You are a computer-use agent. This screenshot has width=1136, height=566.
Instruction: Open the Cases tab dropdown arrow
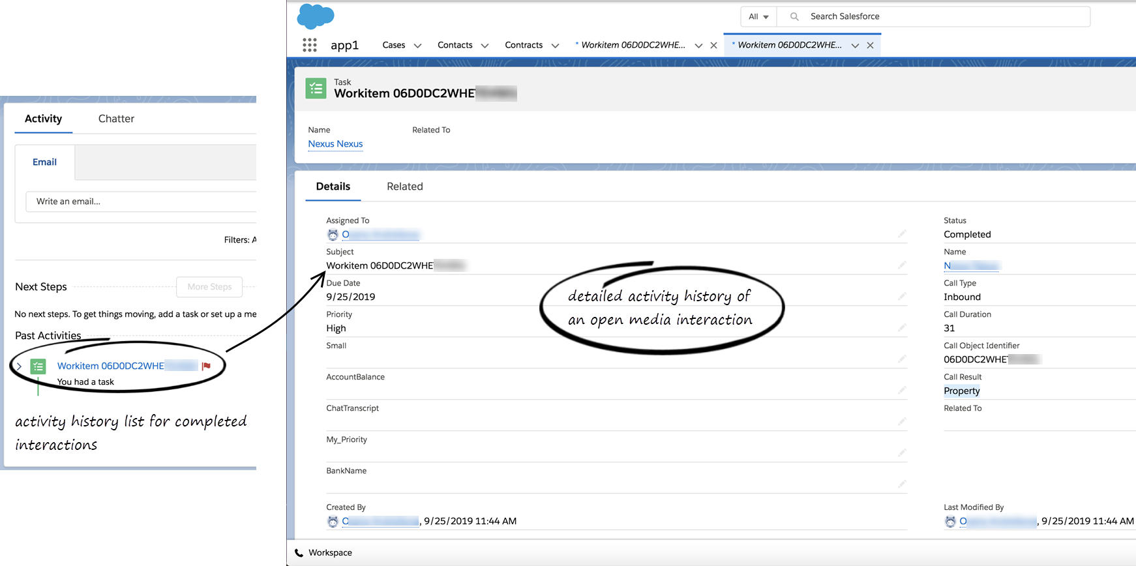click(x=418, y=46)
